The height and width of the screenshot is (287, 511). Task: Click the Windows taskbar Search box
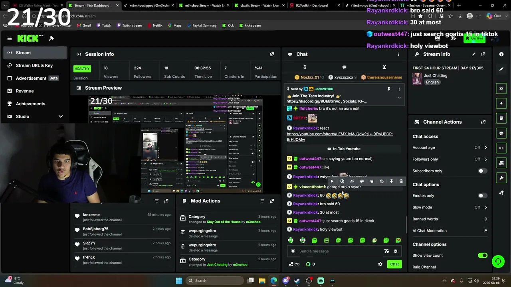[214, 281]
